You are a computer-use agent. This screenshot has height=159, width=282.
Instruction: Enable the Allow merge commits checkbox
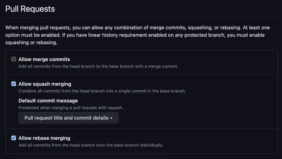14,59
